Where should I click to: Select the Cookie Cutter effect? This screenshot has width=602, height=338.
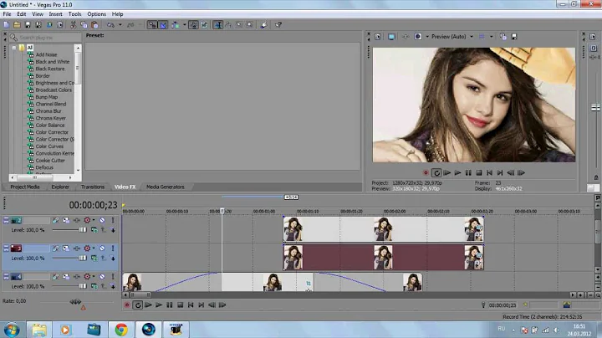click(x=50, y=161)
